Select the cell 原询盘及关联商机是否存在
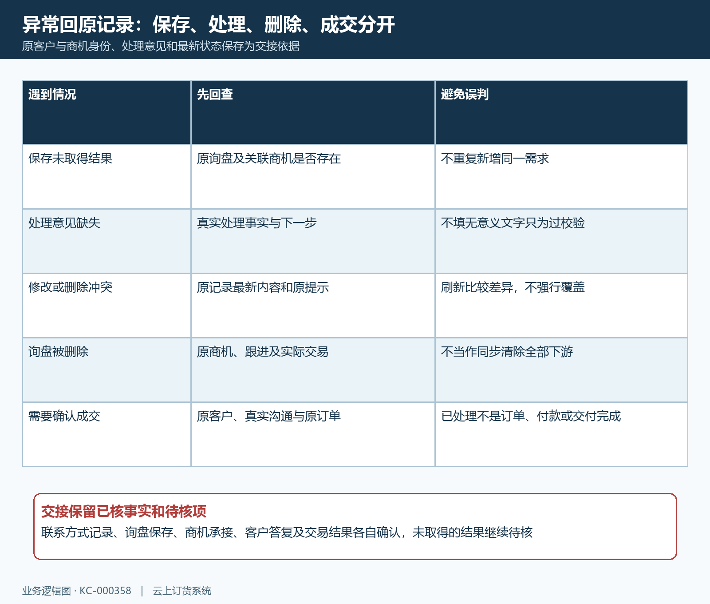 [313, 177]
